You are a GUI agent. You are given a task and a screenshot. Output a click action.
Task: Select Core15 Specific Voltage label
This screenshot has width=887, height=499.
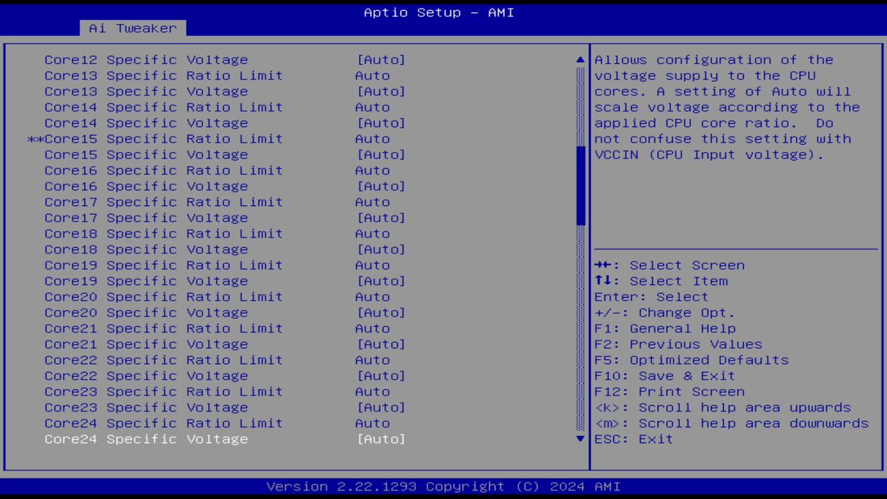tap(146, 155)
